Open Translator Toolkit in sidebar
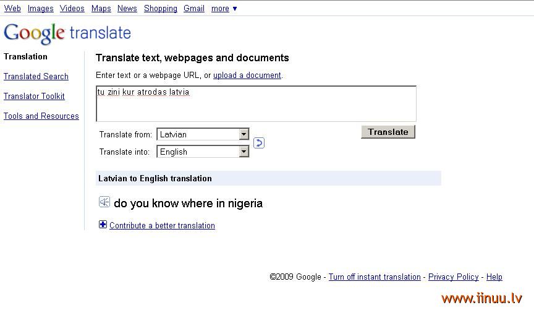Screen dimensions: 534x318 [34, 96]
